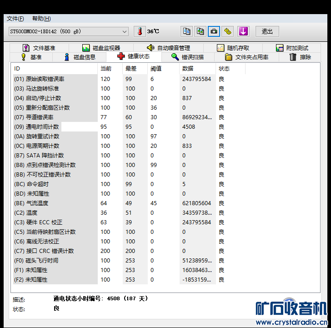Click data value 621805604

[x=196, y=203]
